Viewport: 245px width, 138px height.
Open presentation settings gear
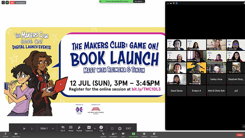pyautogui.click(x=120, y=128)
